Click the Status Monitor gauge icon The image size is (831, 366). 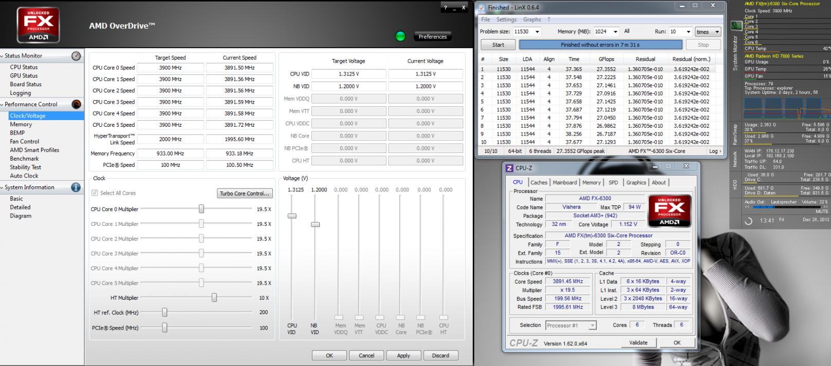tap(76, 56)
